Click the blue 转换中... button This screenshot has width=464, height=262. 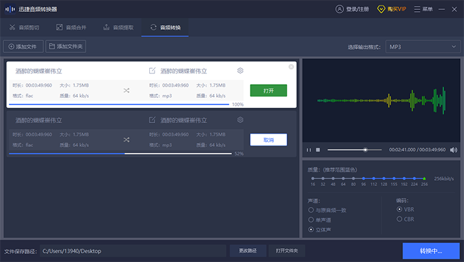click(x=431, y=251)
